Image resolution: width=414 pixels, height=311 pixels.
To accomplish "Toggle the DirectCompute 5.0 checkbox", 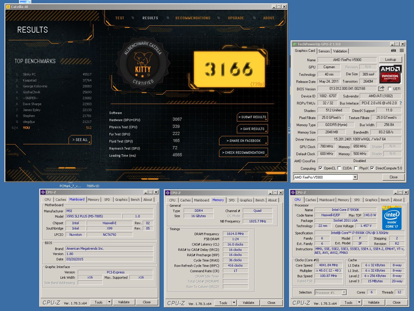I will tap(372, 168).
